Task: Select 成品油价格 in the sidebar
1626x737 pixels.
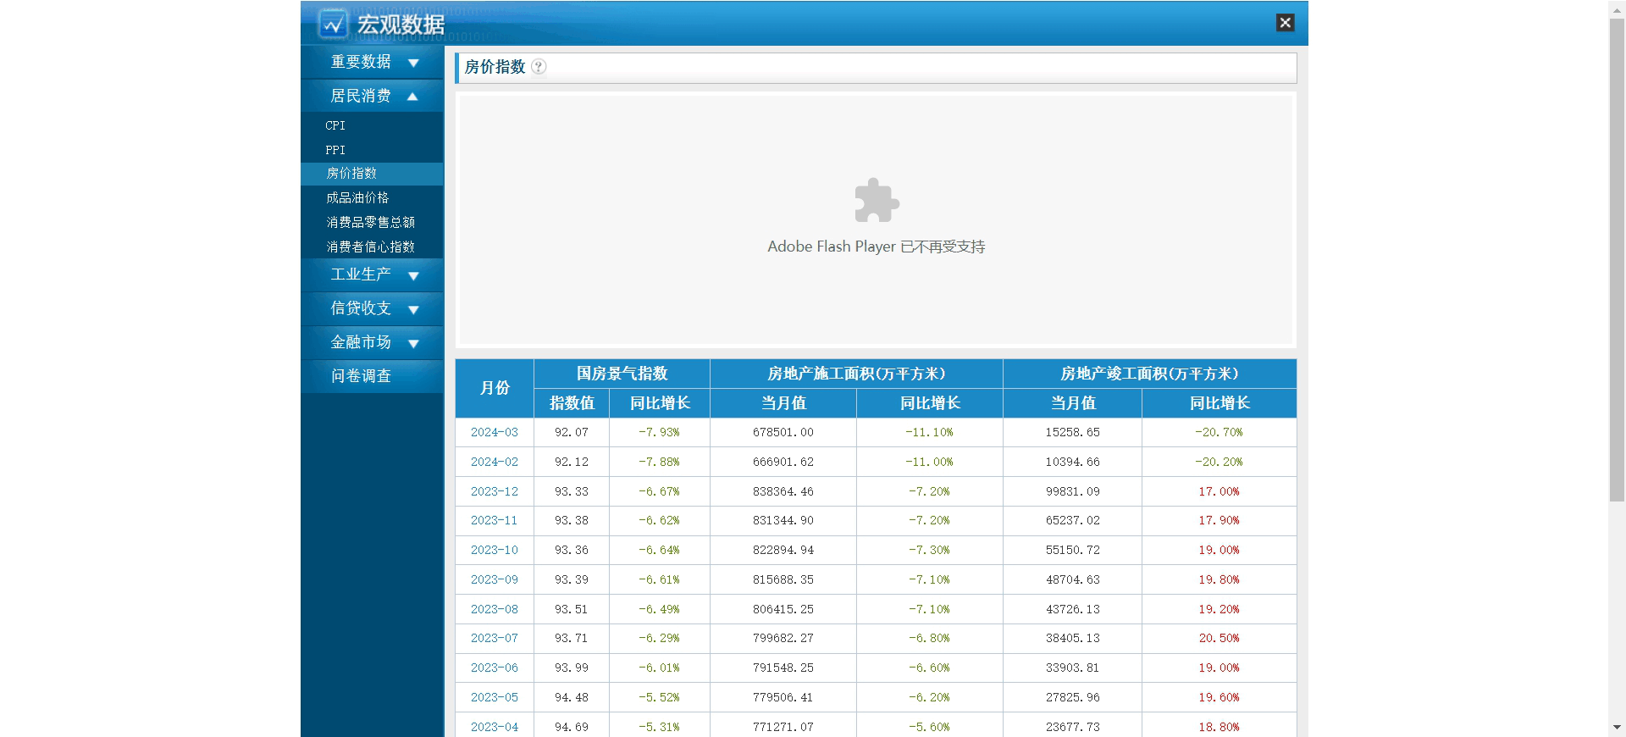Action: pos(357,198)
